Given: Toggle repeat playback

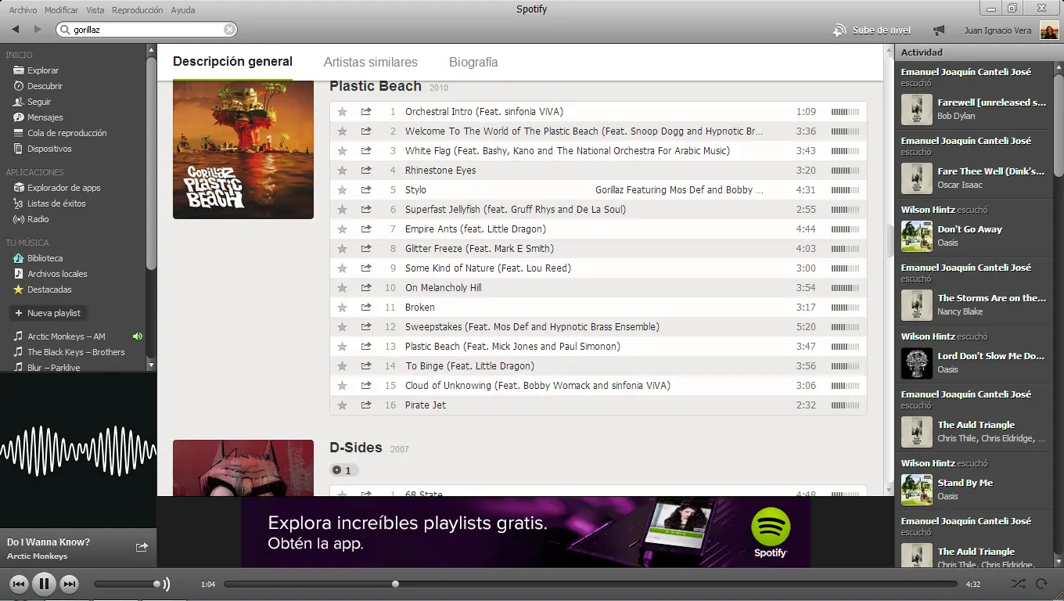Looking at the screenshot, I should tap(1041, 584).
